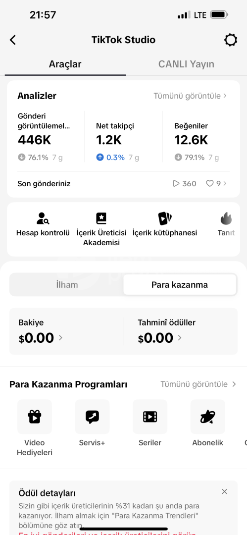Image resolution: width=247 pixels, height=535 pixels.
Task: Expand Bakiye balance chevron
Action: pyautogui.click(x=61, y=338)
